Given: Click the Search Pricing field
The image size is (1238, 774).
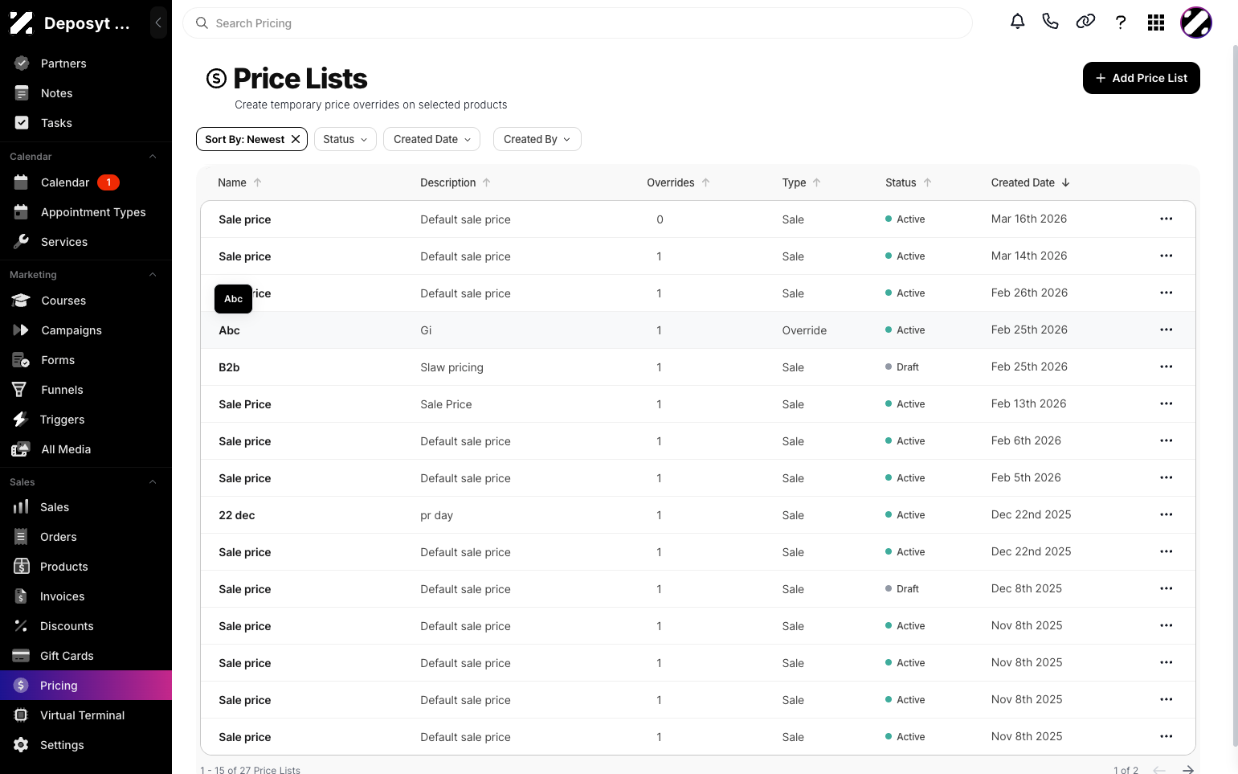Looking at the screenshot, I should (578, 23).
